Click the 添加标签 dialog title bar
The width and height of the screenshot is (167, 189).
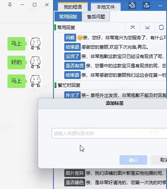(102, 103)
